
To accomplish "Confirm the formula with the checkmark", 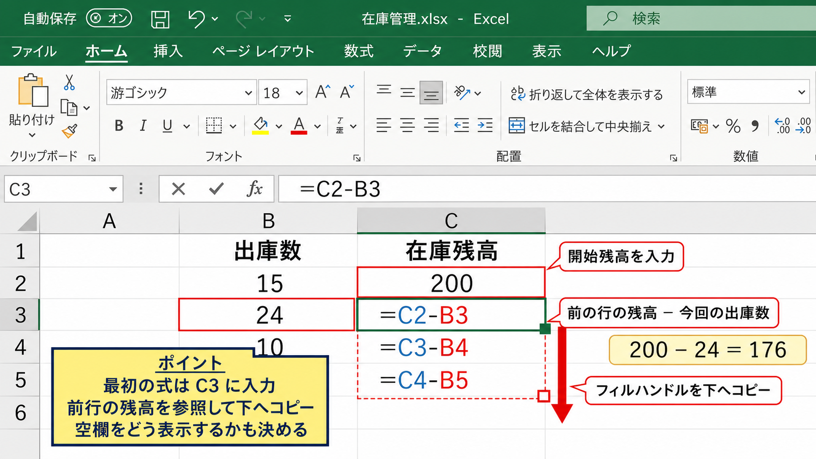I will (216, 189).
